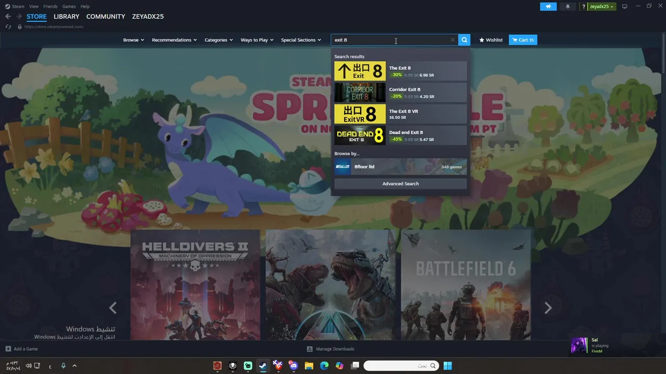666x374 pixels.
Task: Click Add a Game
Action: (22, 349)
